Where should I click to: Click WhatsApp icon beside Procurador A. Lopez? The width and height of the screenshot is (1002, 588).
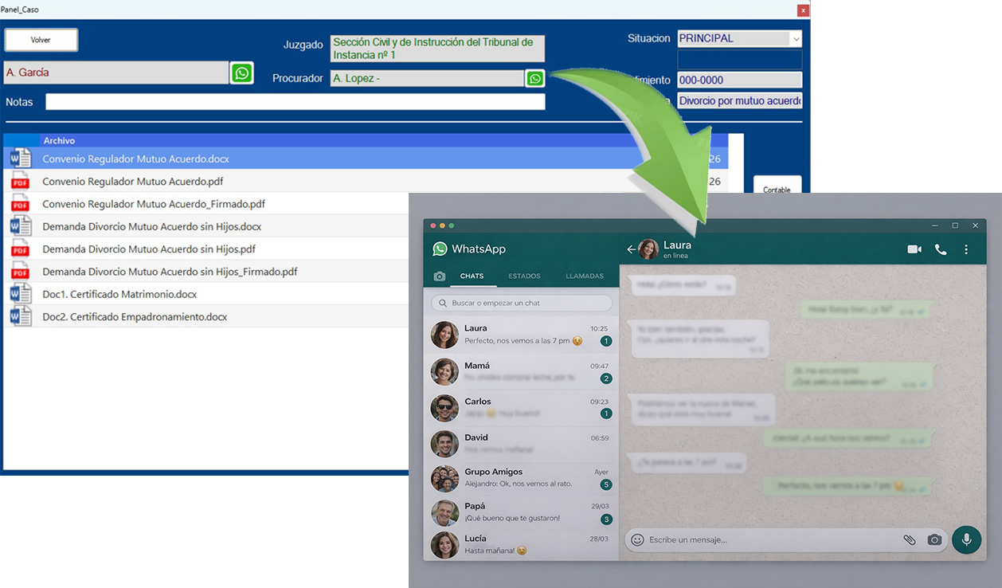click(535, 78)
